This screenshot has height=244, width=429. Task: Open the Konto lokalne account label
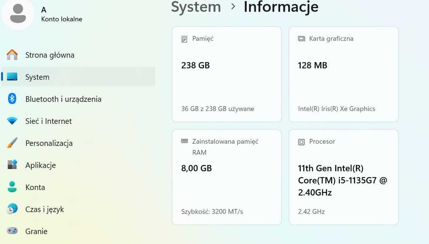coord(62,19)
